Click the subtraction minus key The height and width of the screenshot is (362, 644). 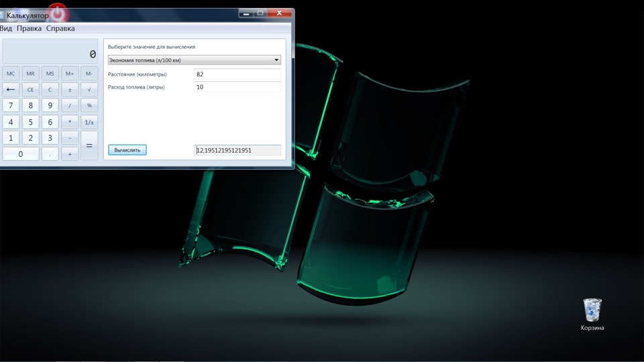(x=70, y=138)
